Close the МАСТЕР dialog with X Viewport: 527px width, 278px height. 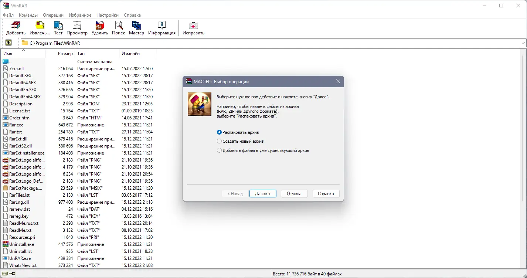click(x=338, y=82)
